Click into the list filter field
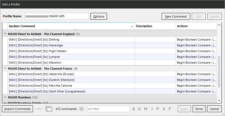This screenshot has width=225, height=116. (x=108, y=109)
